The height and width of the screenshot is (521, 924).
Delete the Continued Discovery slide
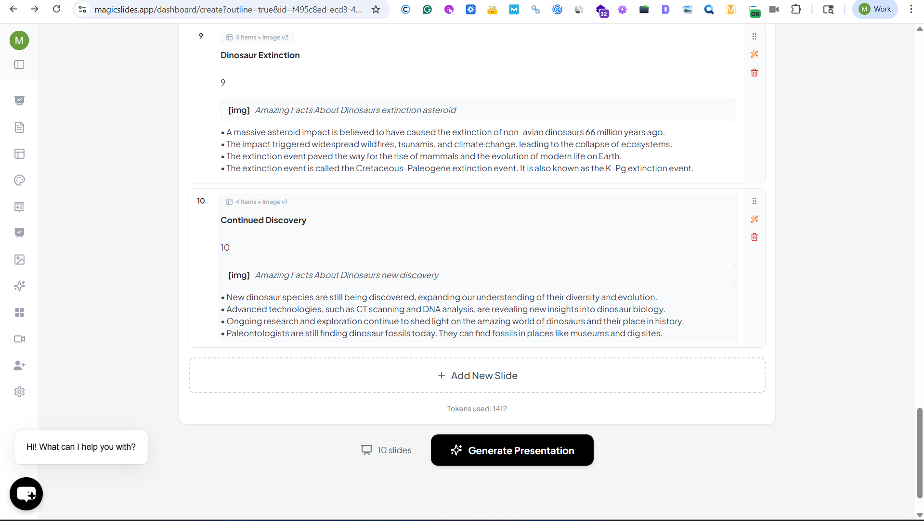click(754, 237)
